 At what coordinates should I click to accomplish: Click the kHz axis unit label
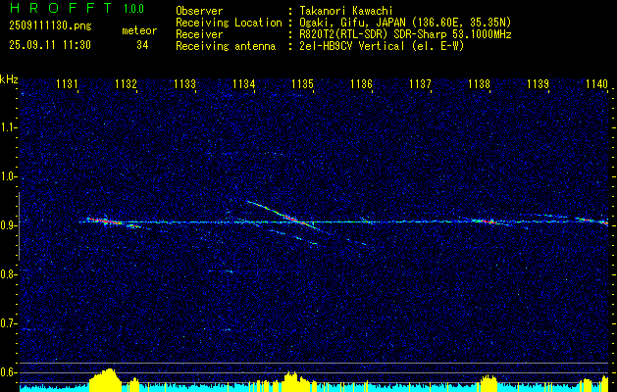click(x=9, y=79)
